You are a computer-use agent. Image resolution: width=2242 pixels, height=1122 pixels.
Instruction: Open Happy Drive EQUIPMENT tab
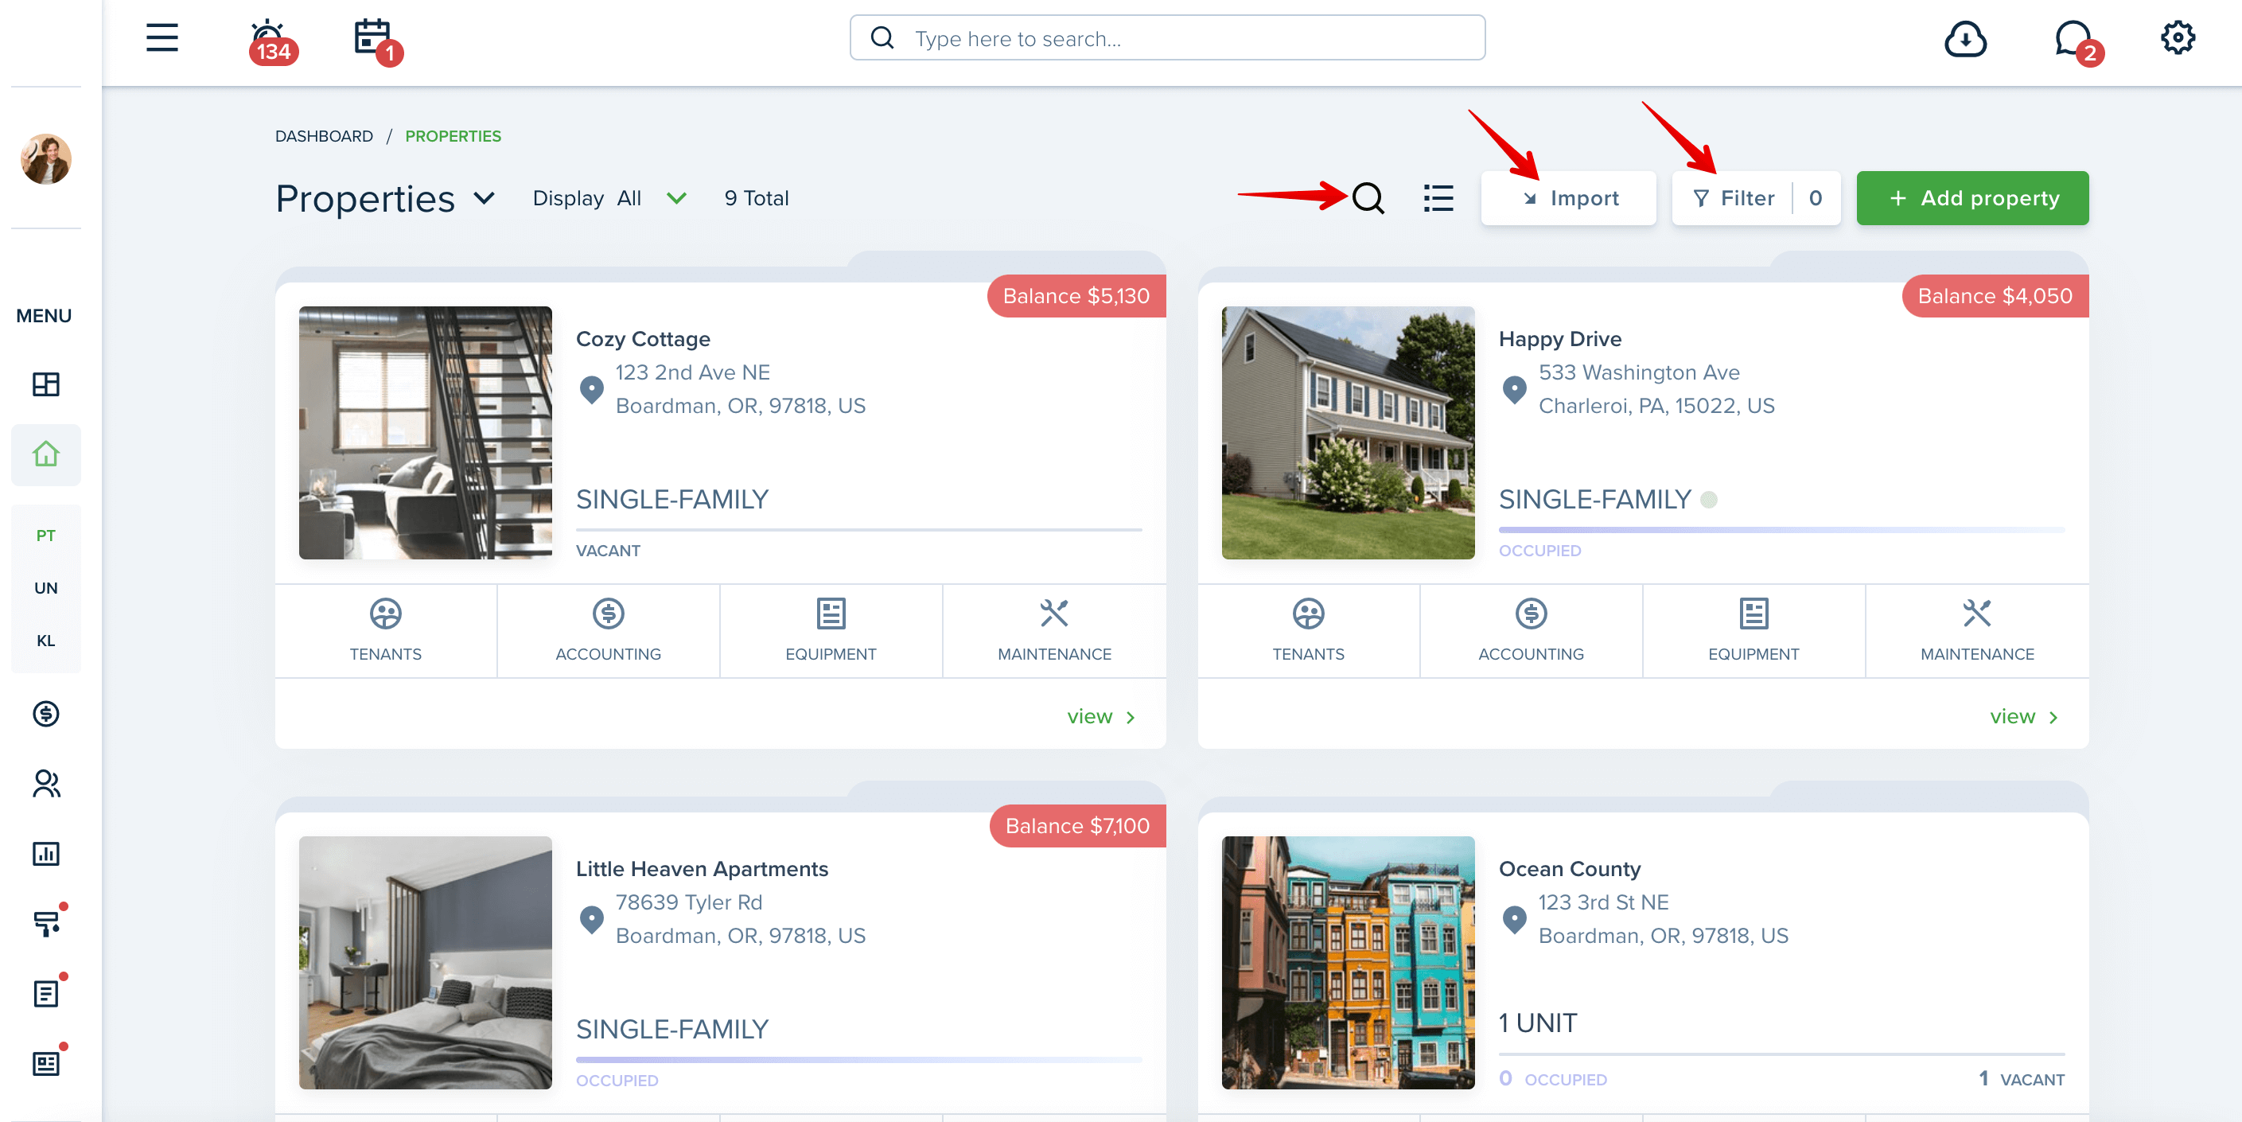1754,631
